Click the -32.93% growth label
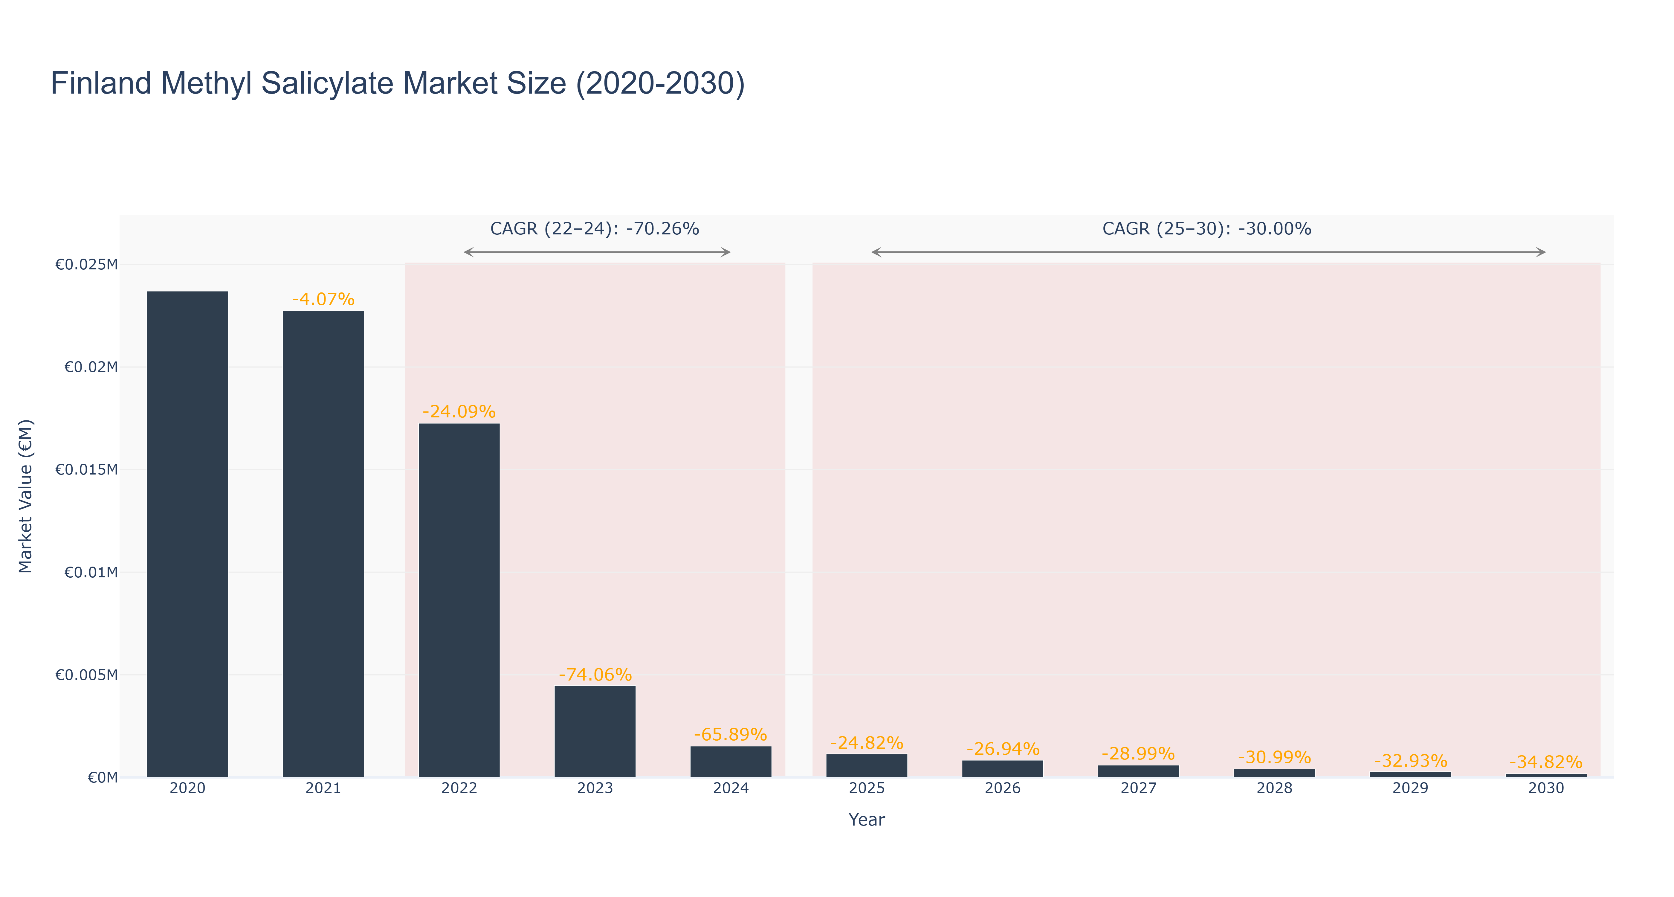Screen dimensions: 1674x897 (x=1410, y=760)
